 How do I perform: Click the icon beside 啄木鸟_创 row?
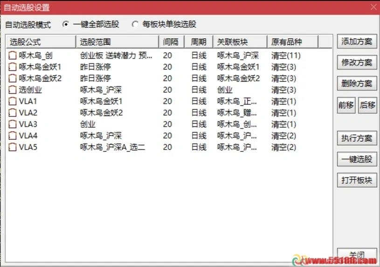coord(13,55)
